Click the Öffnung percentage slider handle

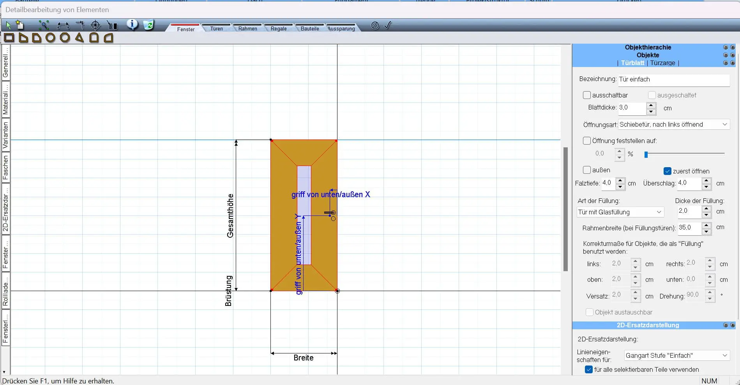pos(646,154)
